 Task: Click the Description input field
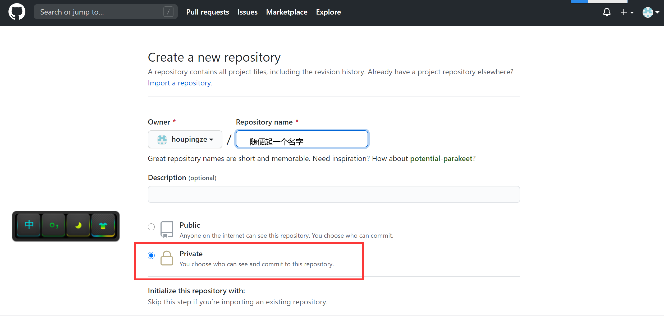point(334,194)
